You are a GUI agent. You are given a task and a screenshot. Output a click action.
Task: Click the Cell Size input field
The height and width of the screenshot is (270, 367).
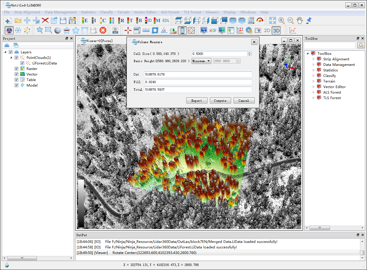[220, 54]
